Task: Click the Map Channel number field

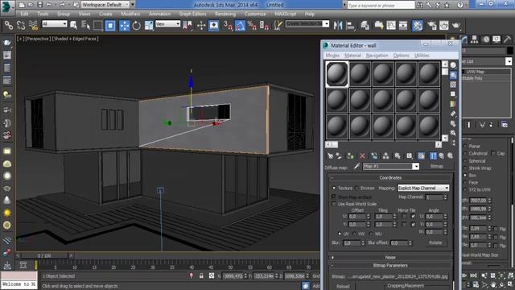Action: 435,197
